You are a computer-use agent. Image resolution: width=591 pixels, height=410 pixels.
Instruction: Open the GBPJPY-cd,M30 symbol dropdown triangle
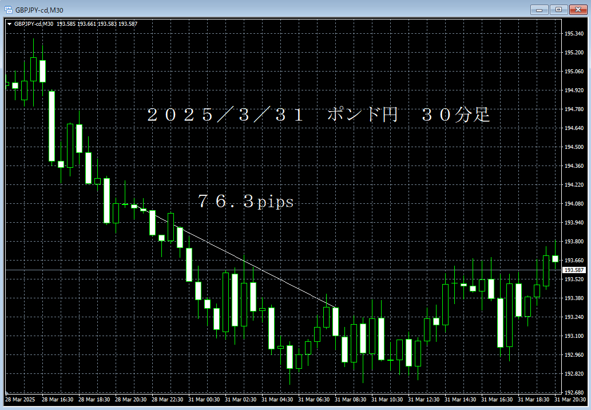pos(9,23)
